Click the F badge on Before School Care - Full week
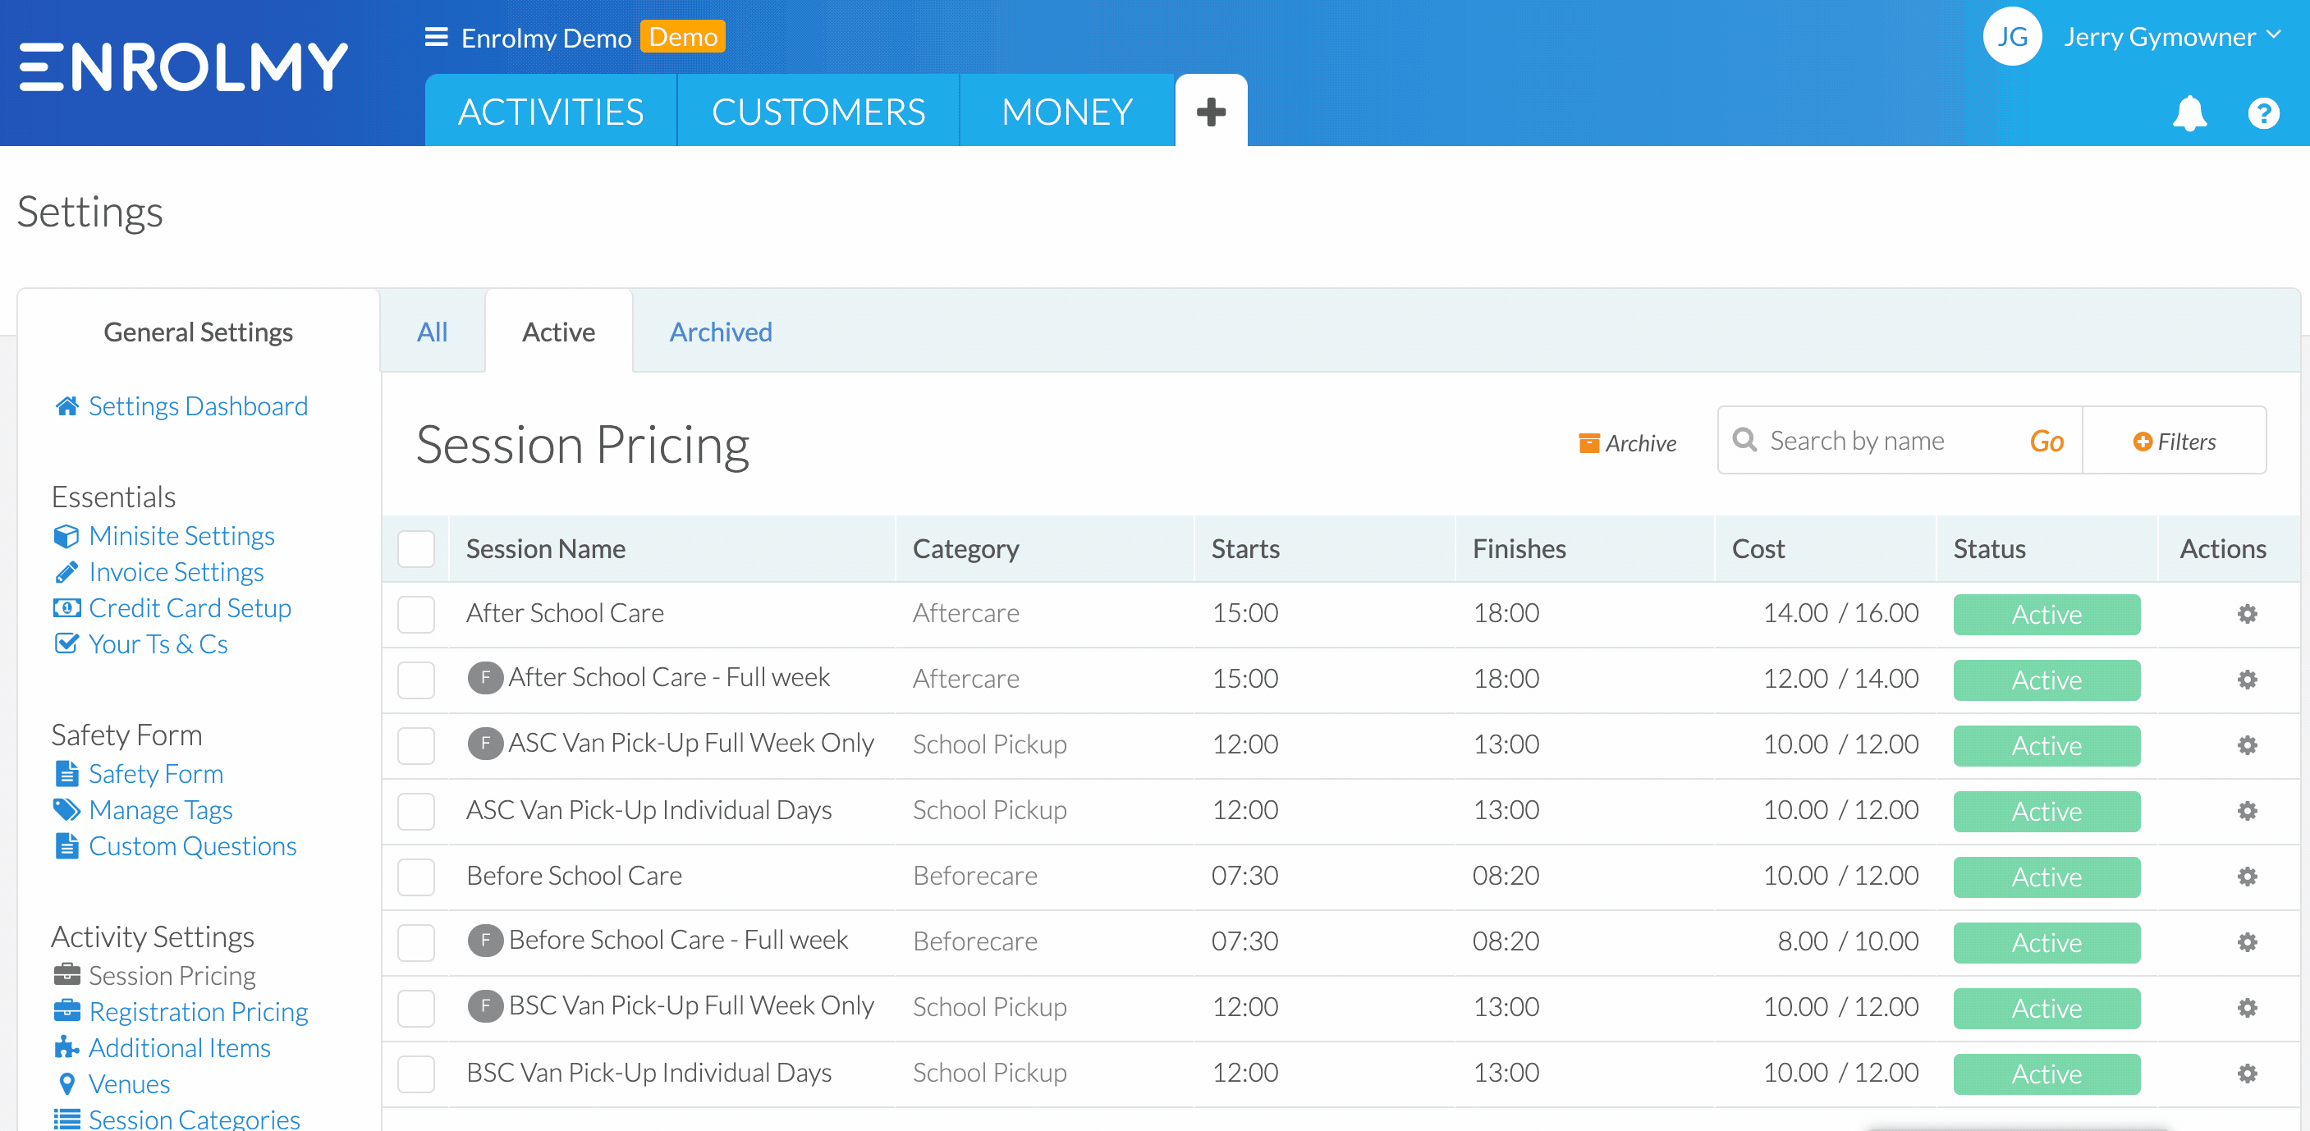Image resolution: width=2310 pixels, height=1131 pixels. 485,940
